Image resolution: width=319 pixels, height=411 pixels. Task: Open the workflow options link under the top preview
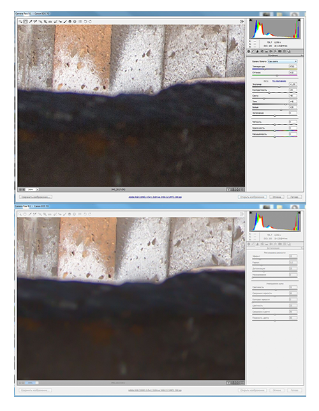[155, 197]
